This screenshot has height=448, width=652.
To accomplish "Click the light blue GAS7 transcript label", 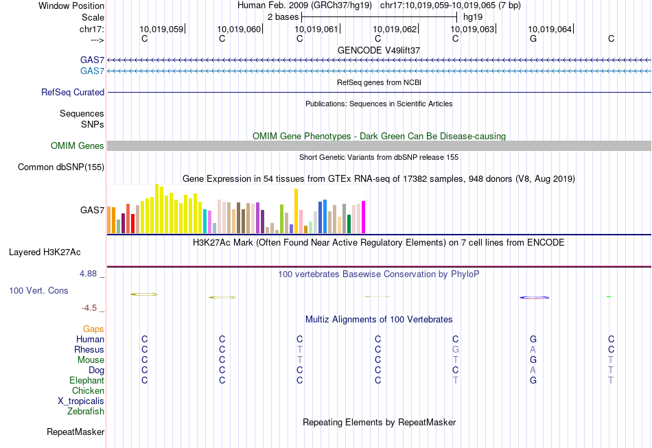I will (92, 71).
